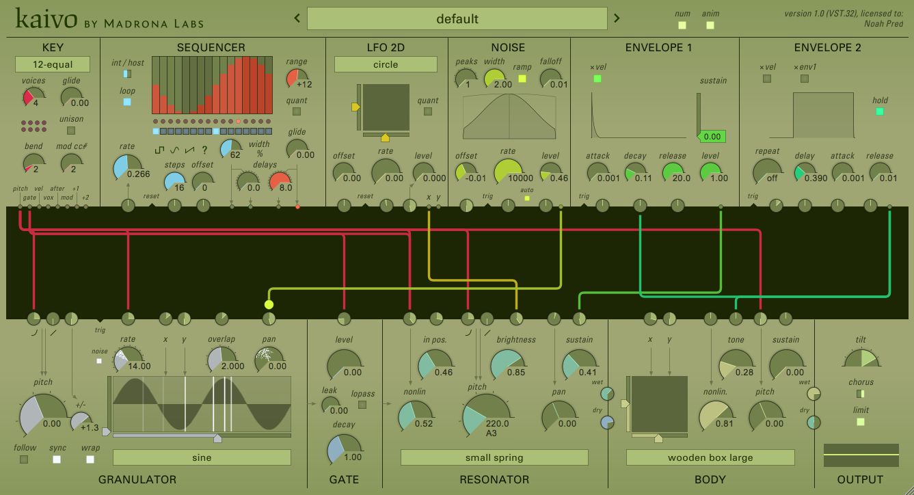The image size is (914, 495).
Task: Click the granulator waveform position slider
Action: [x=202, y=436]
